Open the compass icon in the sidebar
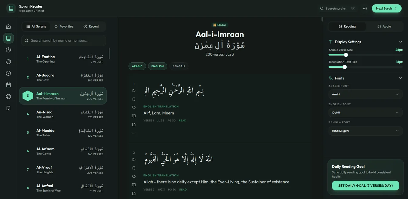Viewport: 408px width, 199px height. click(8, 97)
